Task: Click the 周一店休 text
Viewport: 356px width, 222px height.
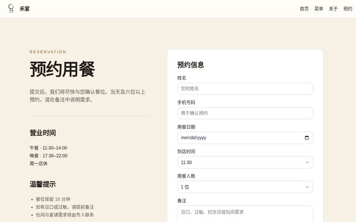Action: click(38, 164)
